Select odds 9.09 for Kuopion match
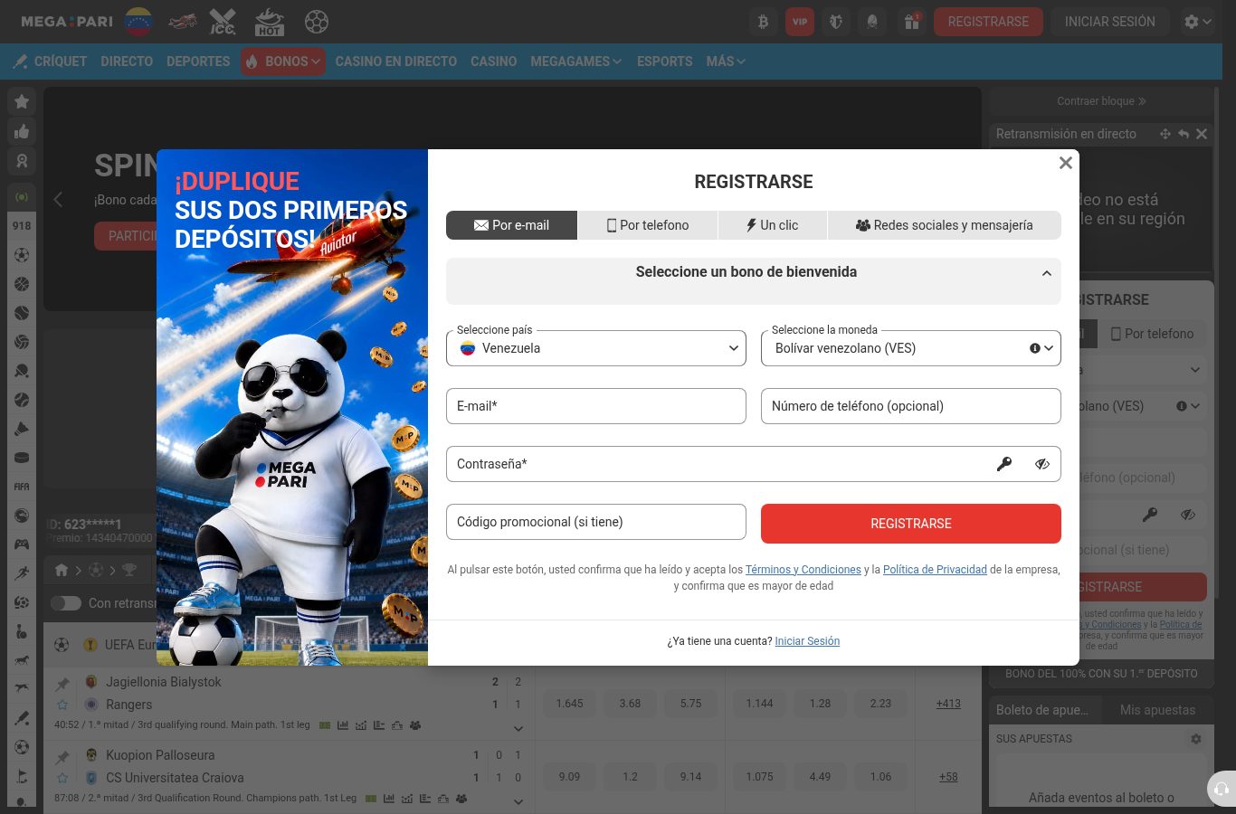This screenshot has width=1236, height=814. click(x=570, y=777)
